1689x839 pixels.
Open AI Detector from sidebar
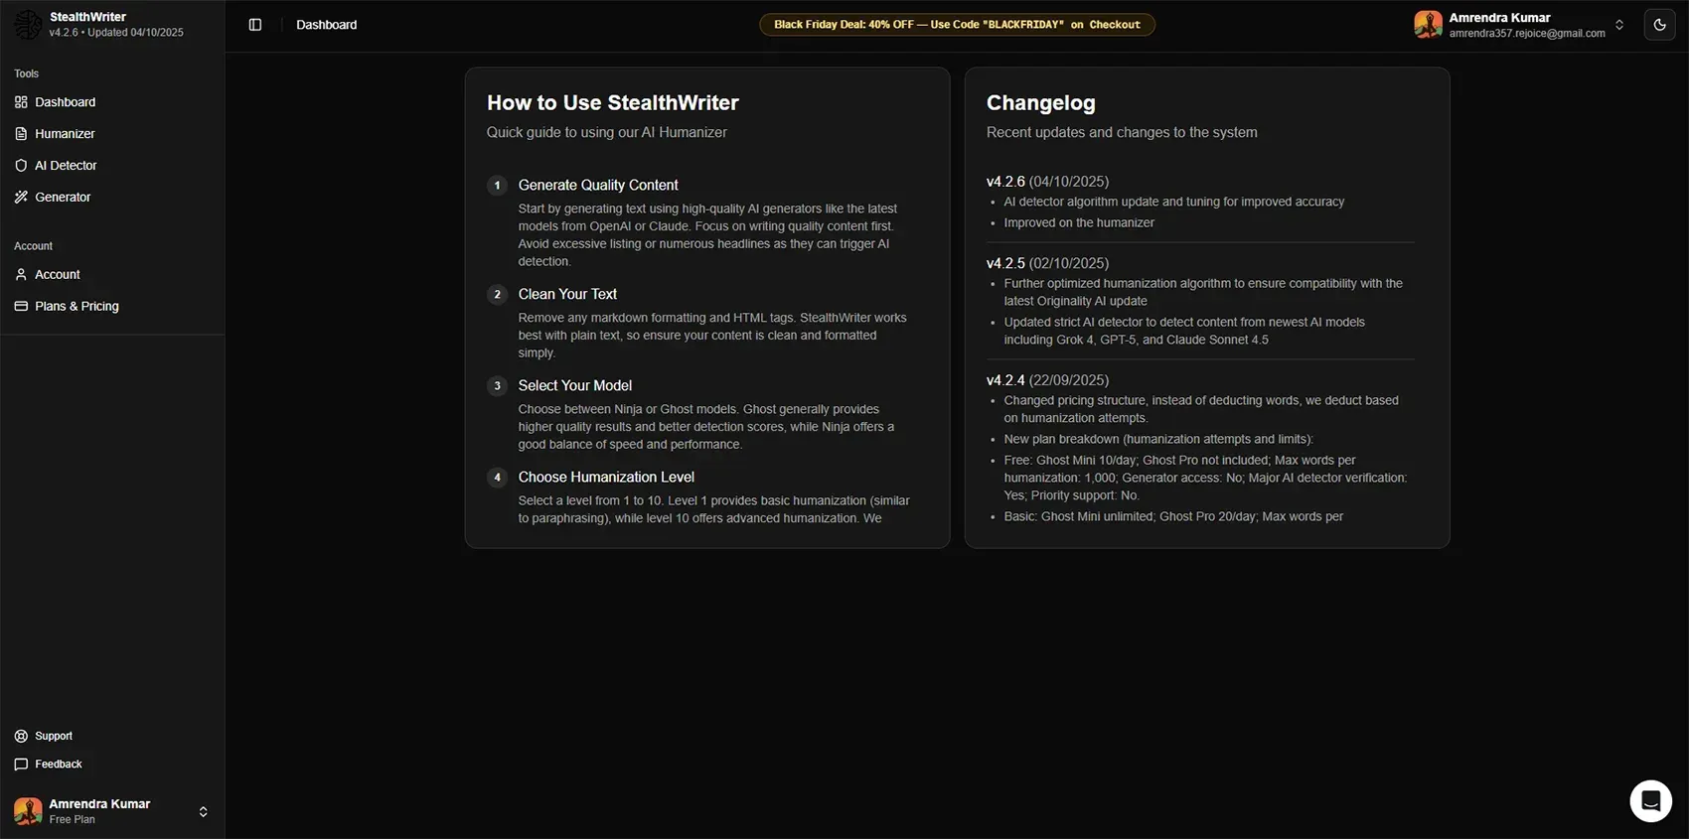pos(66,166)
